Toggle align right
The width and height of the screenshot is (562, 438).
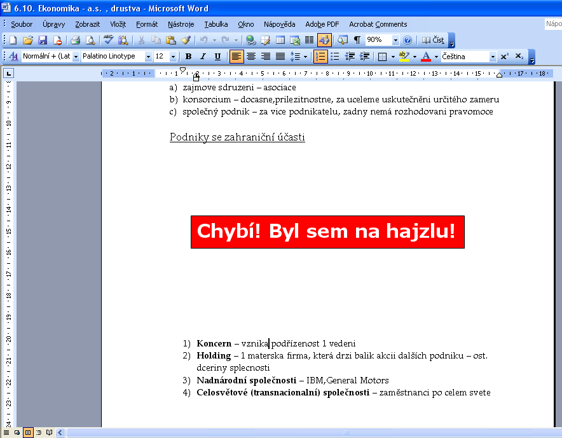pos(266,57)
